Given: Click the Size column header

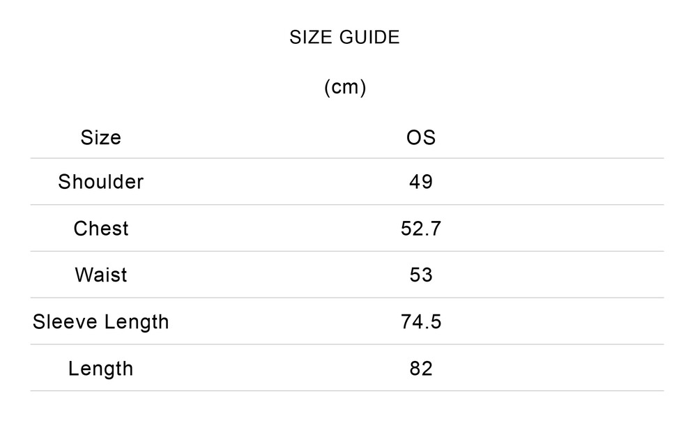Looking at the screenshot, I should tap(101, 137).
